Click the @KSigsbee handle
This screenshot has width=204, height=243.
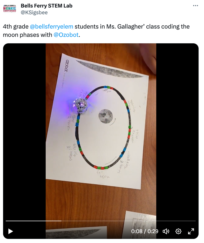[x=34, y=12]
